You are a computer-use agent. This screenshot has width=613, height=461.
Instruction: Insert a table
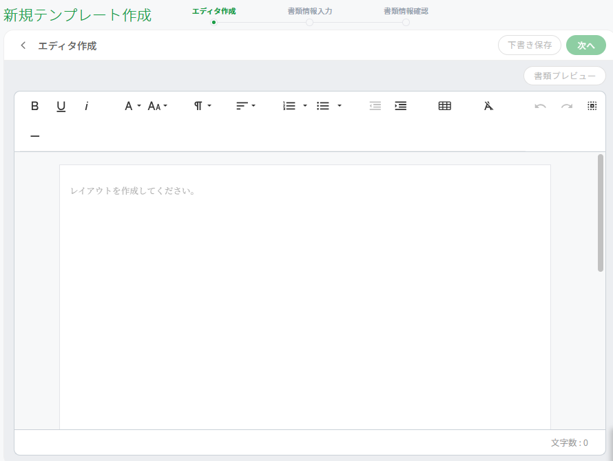445,106
